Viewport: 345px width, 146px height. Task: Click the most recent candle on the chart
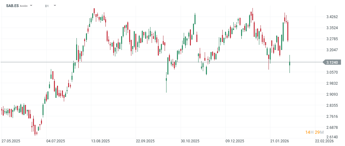click(x=290, y=63)
